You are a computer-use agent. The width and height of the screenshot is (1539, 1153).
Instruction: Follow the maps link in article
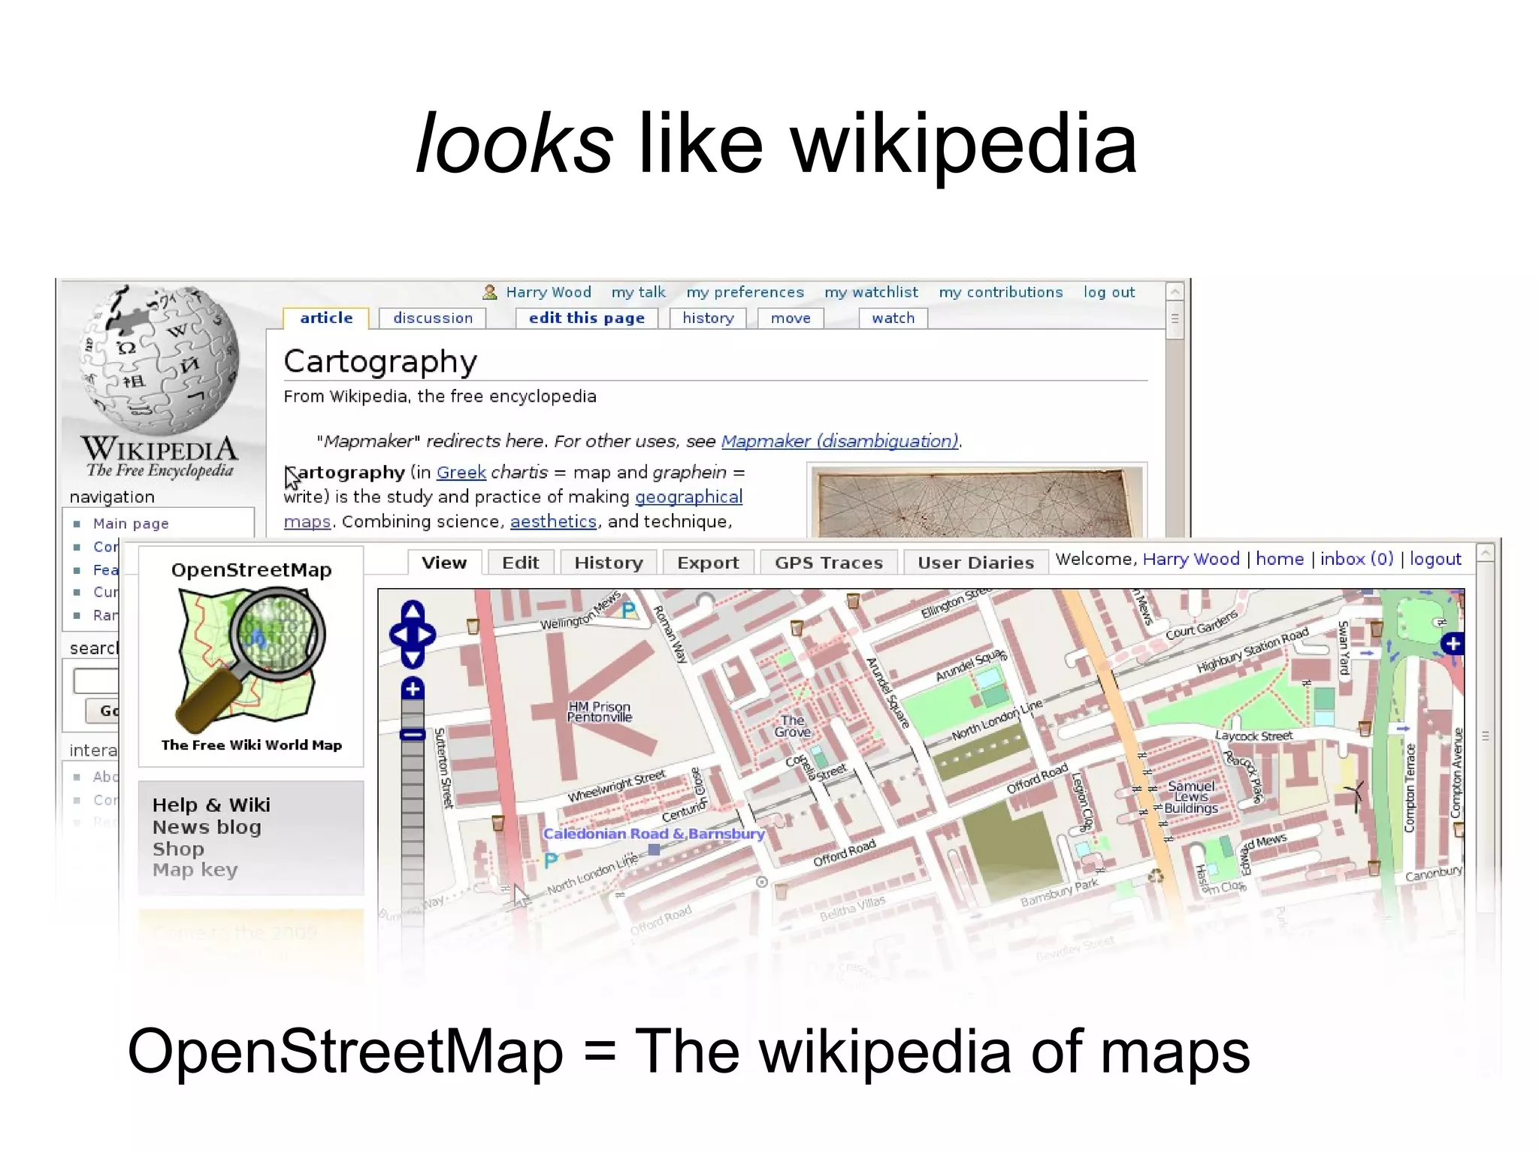(307, 521)
